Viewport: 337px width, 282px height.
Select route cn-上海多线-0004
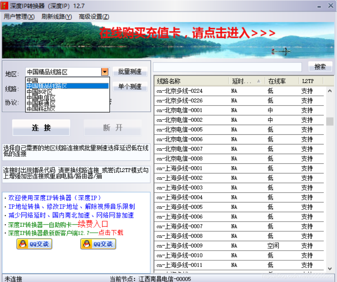239,197
